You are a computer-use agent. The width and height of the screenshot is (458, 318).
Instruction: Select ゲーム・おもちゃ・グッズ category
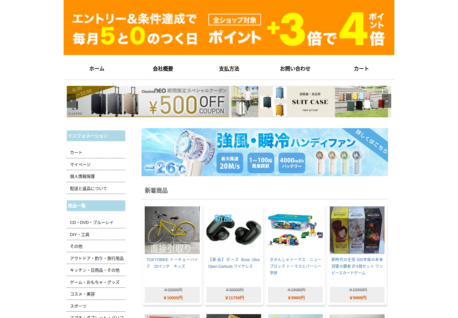point(95,282)
